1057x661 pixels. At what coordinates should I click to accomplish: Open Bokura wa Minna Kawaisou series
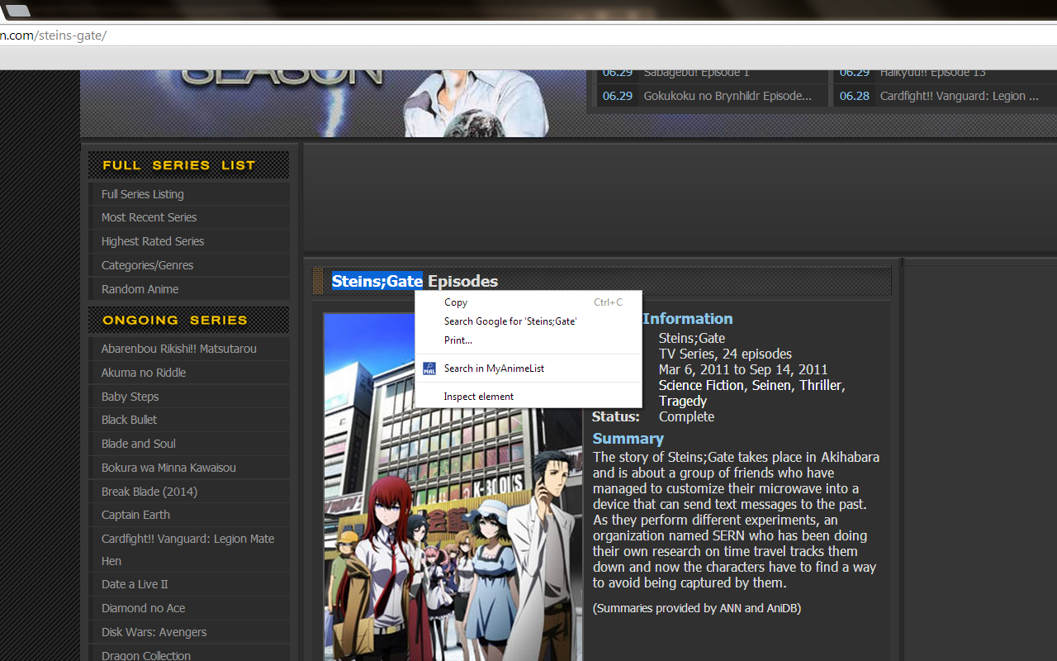(x=169, y=468)
